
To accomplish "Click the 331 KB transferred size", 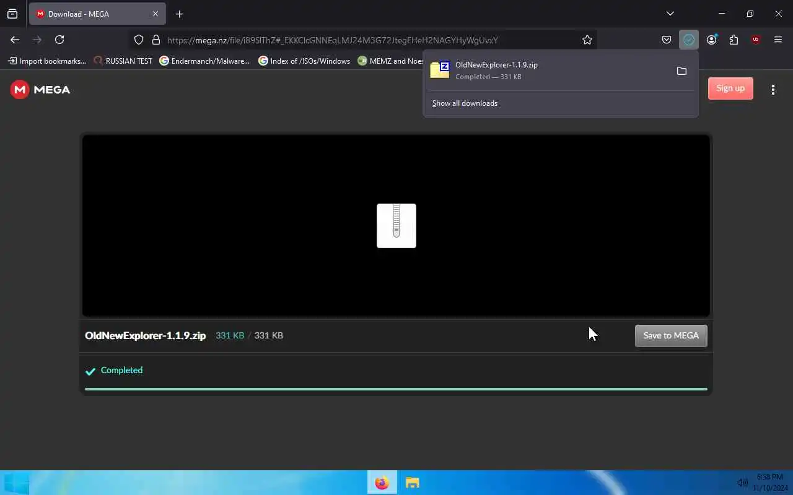I will [x=230, y=335].
